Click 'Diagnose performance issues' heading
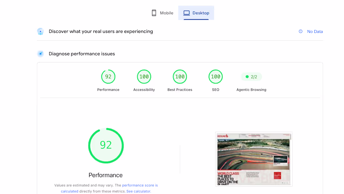This screenshot has height=194, width=344. [82, 54]
